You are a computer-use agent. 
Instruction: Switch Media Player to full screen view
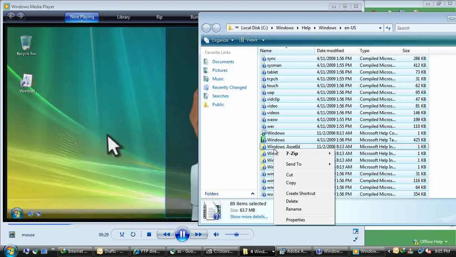[356, 232]
